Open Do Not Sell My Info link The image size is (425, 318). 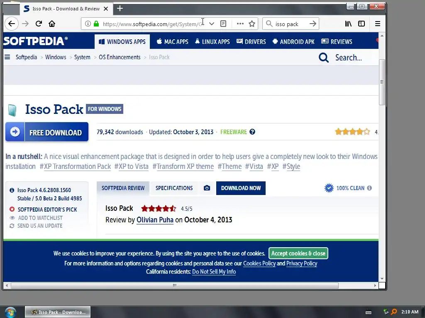pos(214,272)
